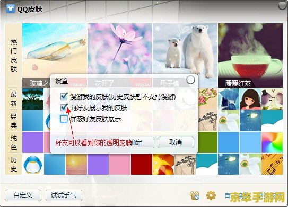Image resolution: width=288 pixels, height=207 pixels.
Task: Restore penguin skin from 历史 row
Action: point(33,164)
